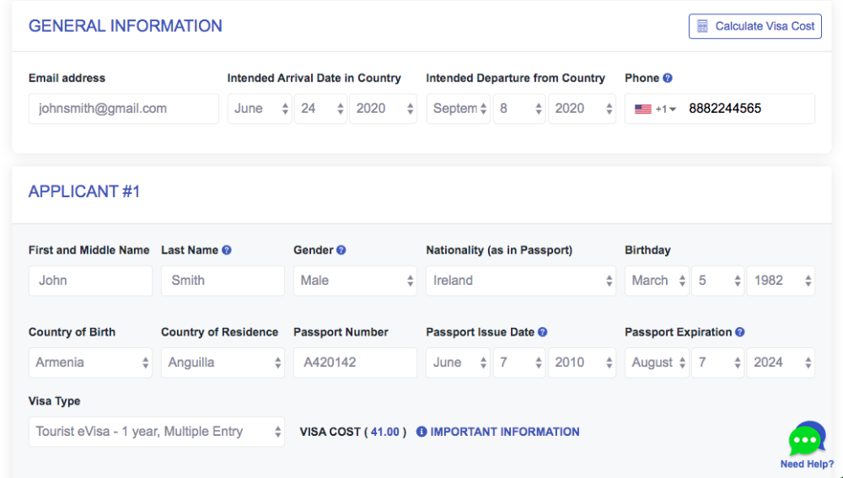Select the departure month dropdown showing Septem
This screenshot has width=843, height=478.
click(x=458, y=109)
